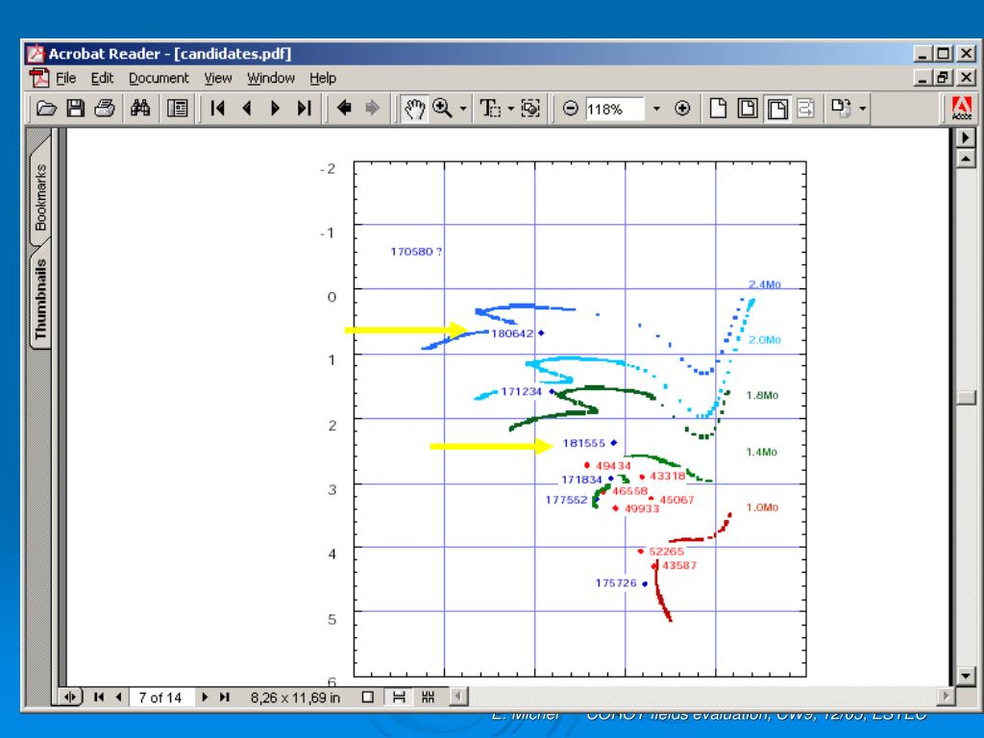The image size is (984, 738).
Task: Go to last page in the status bar
Action: (x=225, y=698)
